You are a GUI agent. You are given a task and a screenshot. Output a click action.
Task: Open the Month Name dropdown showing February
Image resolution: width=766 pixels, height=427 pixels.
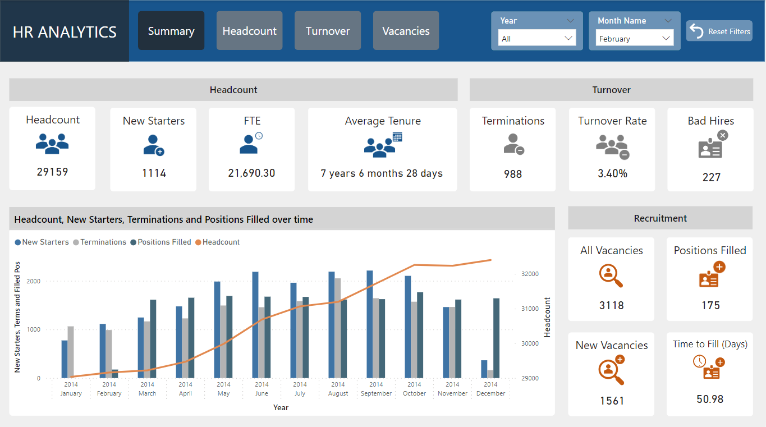(x=635, y=39)
